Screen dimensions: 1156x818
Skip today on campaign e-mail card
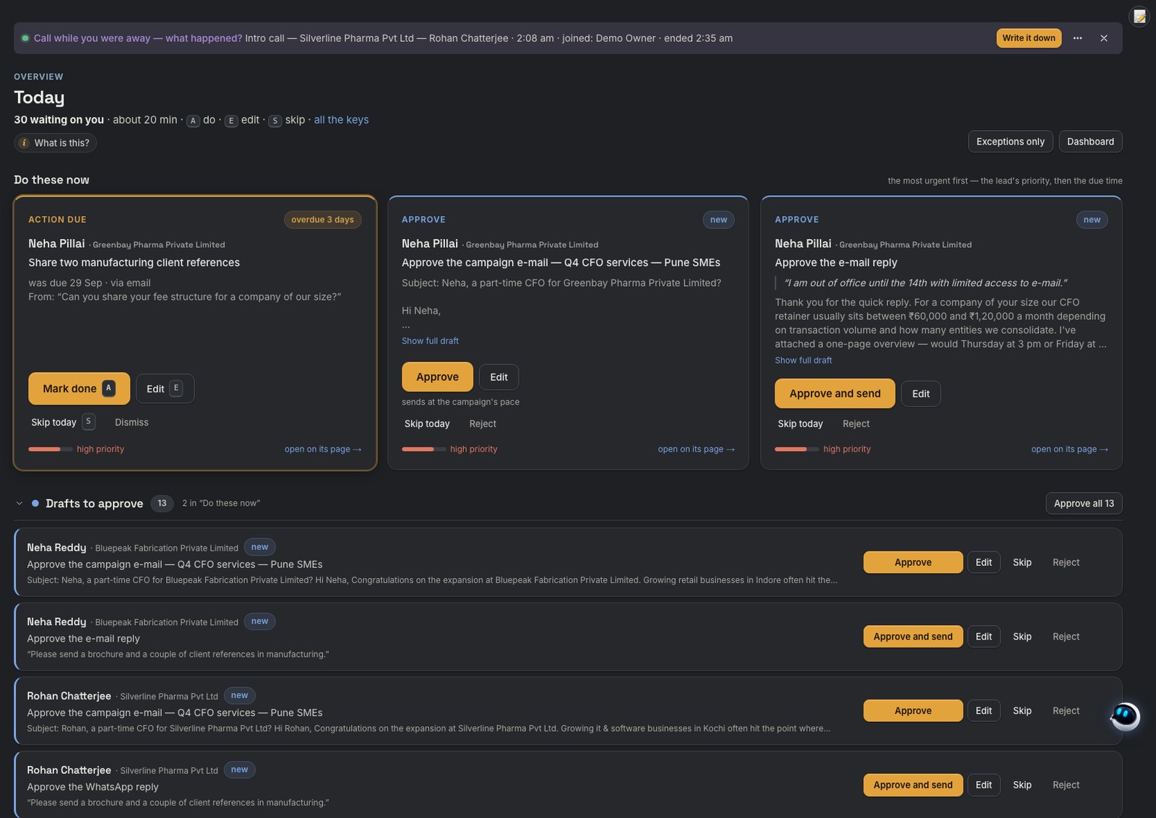(x=427, y=424)
